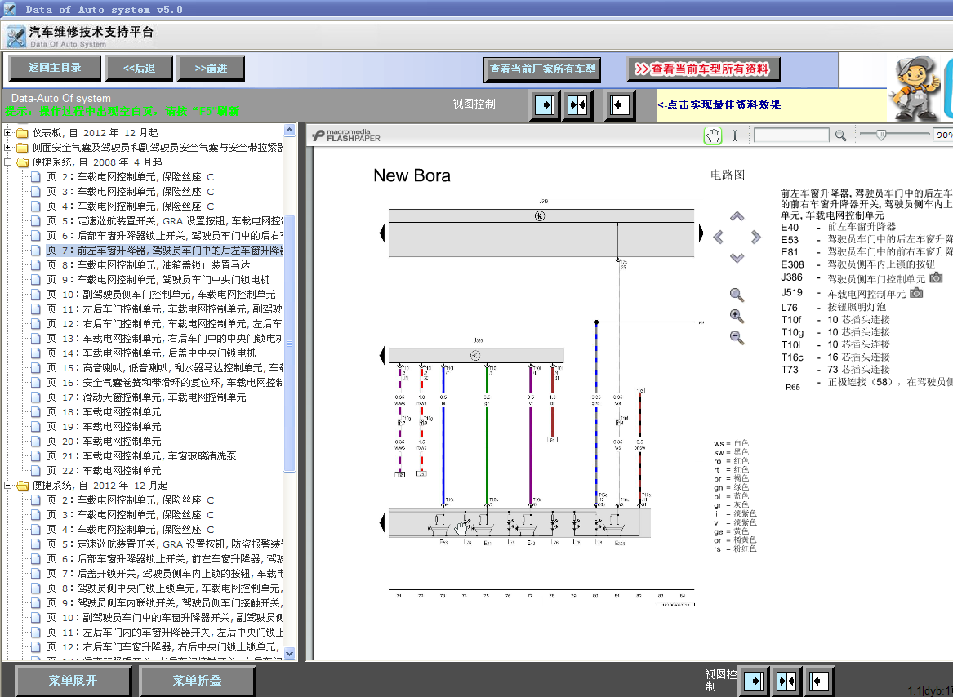Zoom in using the plus magnifier icon
The height and width of the screenshot is (697, 953).
(x=737, y=317)
